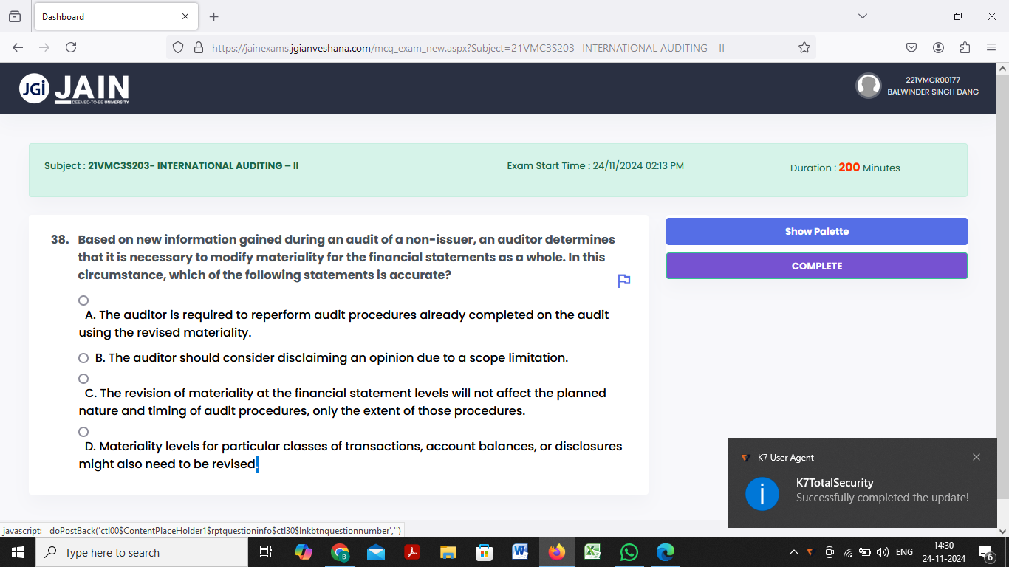Screen dimensions: 1009x567
Task: Click the battery status tray icon
Action: point(865,552)
